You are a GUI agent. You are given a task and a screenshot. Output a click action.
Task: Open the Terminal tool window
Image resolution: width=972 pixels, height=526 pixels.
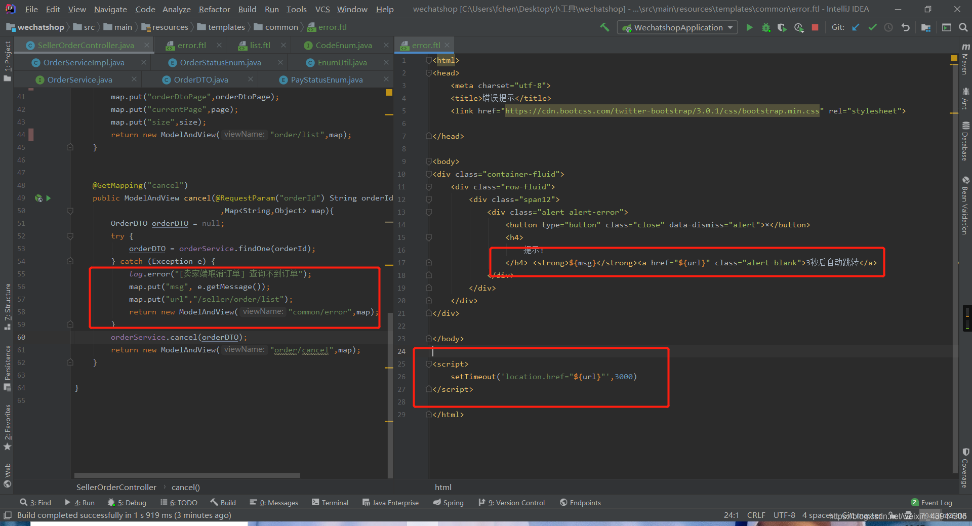point(330,503)
